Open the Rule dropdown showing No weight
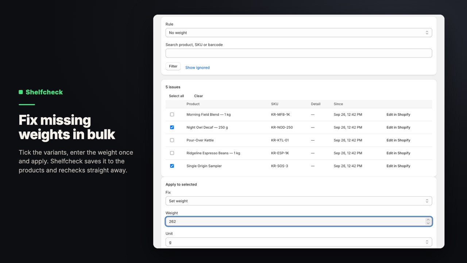Viewport: 467px width, 263px height. 298,33
